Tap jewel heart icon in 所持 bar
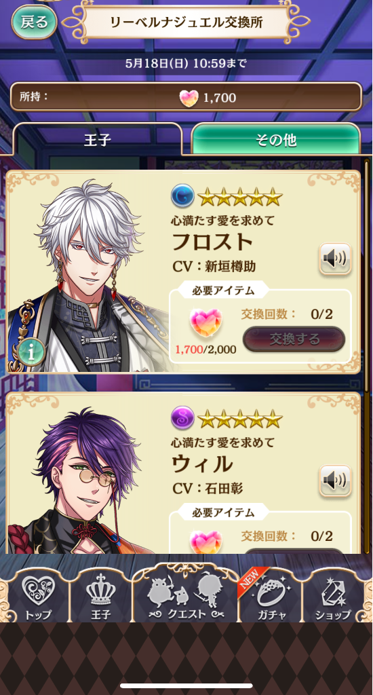373x695 pixels. tap(189, 98)
